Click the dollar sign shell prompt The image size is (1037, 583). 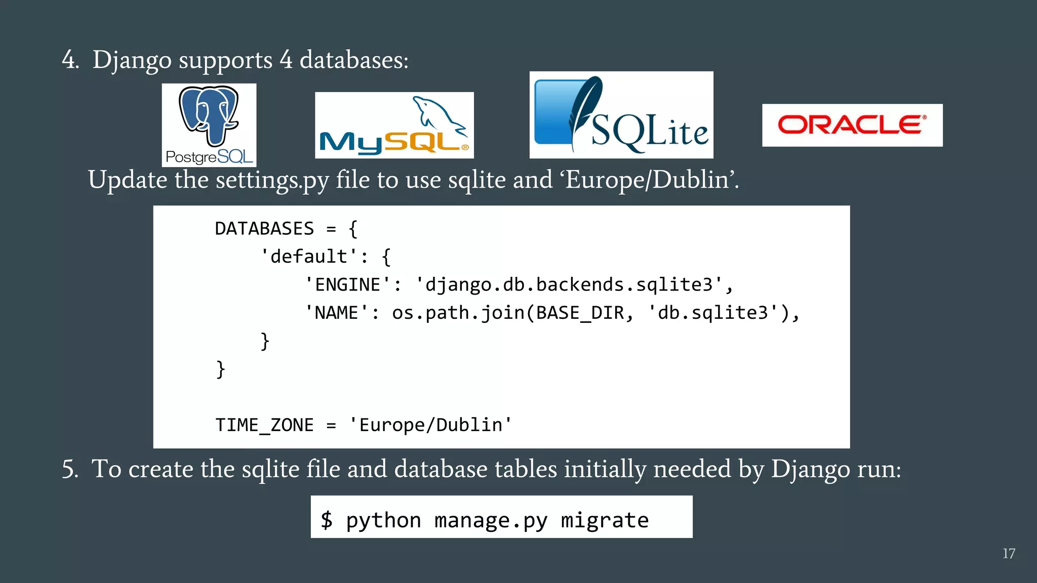tap(327, 520)
